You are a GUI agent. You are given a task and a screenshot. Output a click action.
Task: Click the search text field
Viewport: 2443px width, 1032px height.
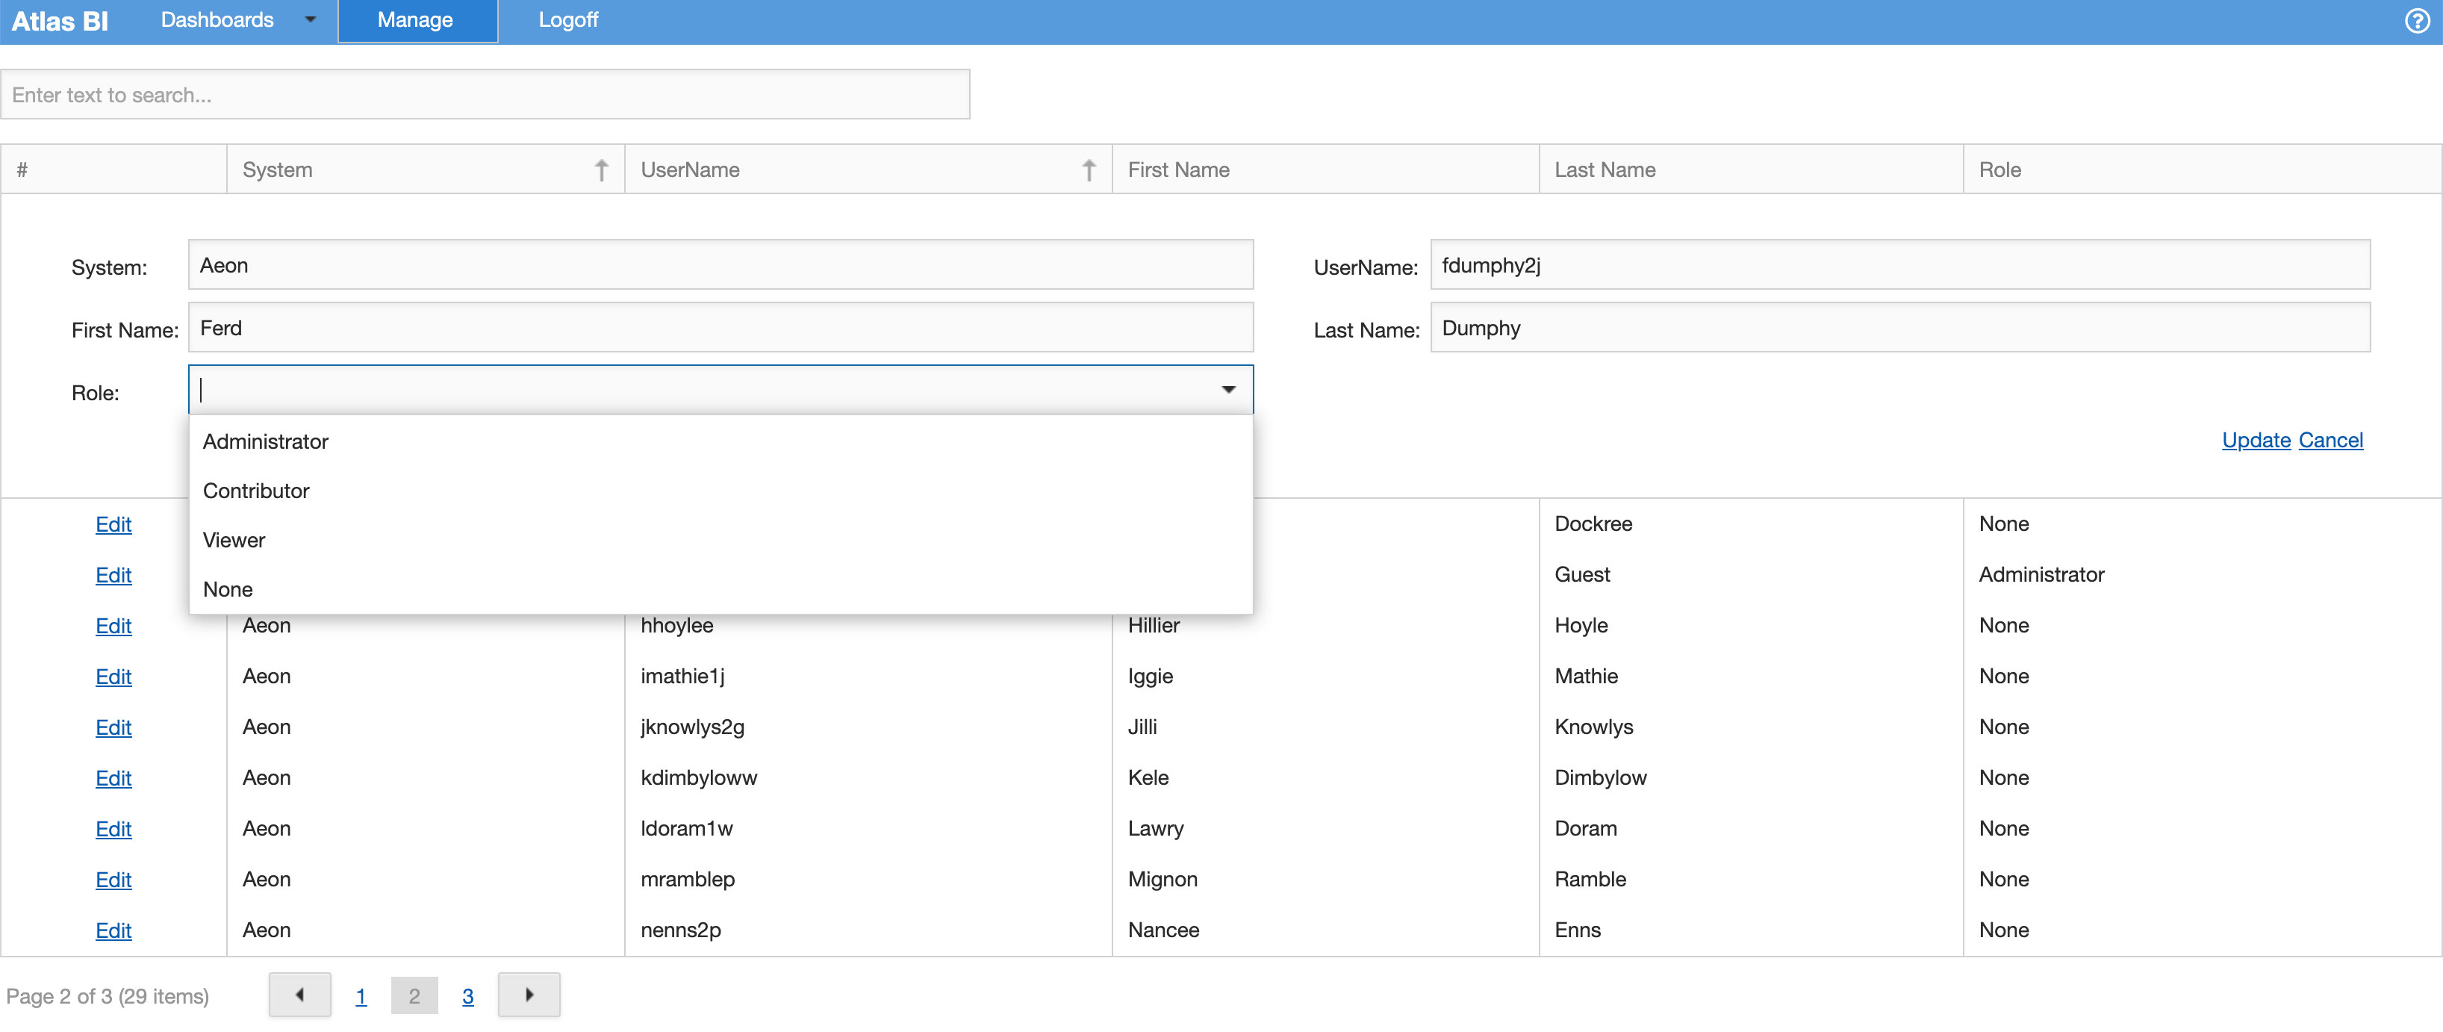tap(485, 94)
